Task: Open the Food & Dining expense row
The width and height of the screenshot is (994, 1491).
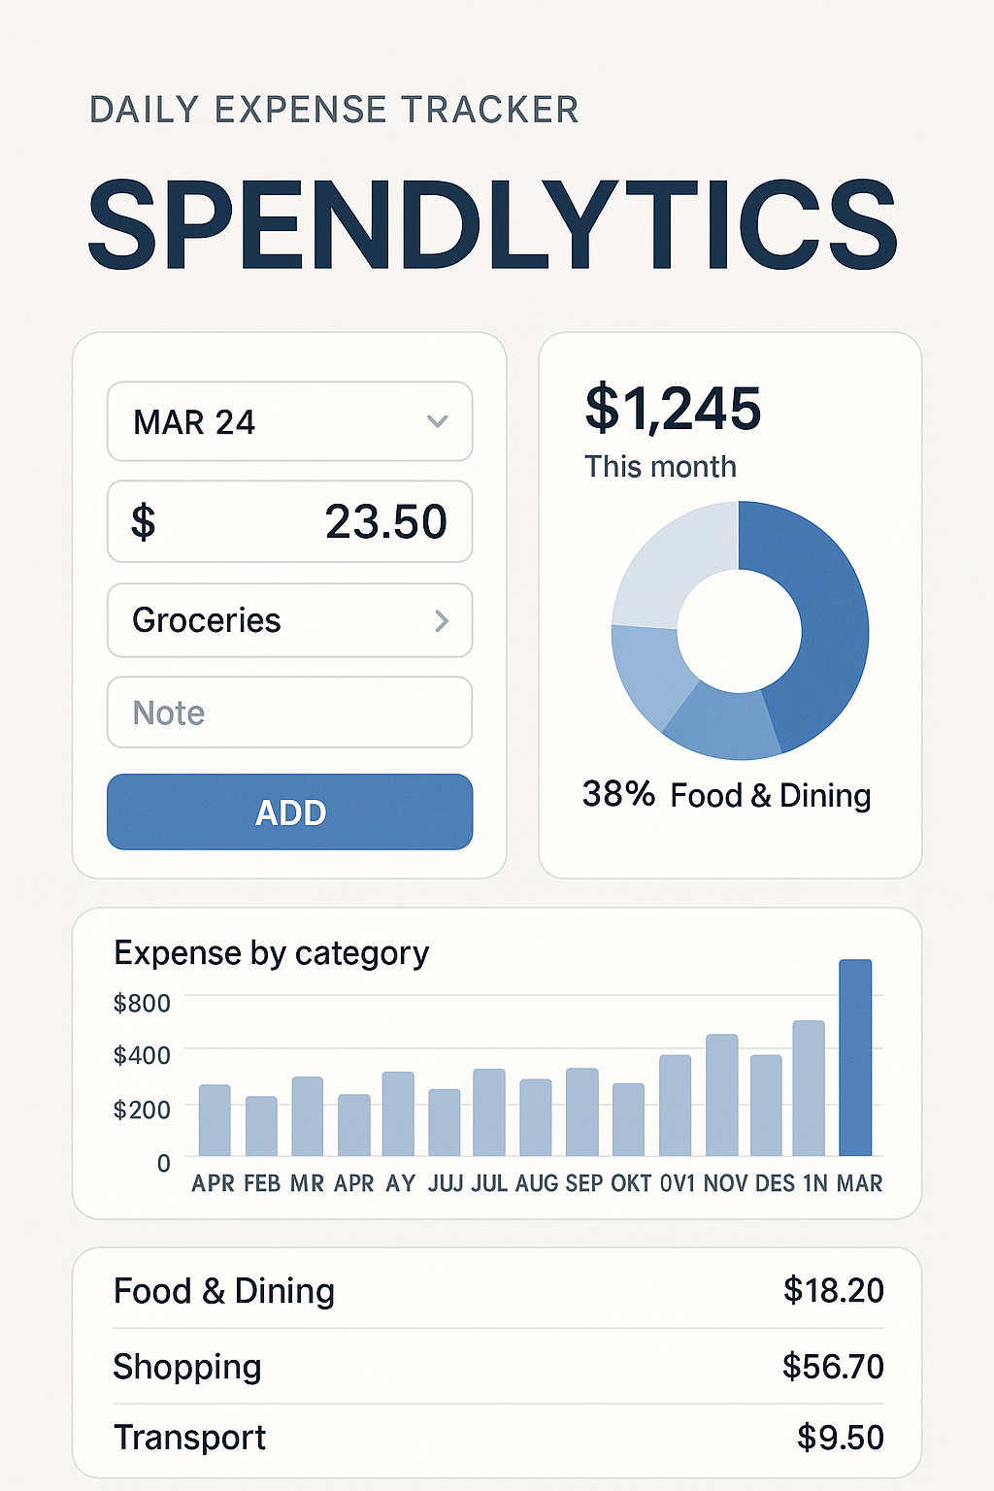Action: [497, 1291]
